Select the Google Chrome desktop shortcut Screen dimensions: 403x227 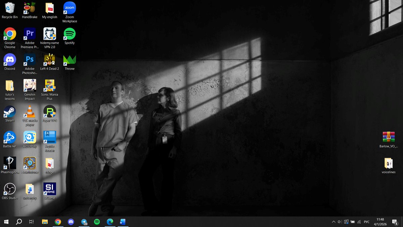pyautogui.click(x=10, y=38)
